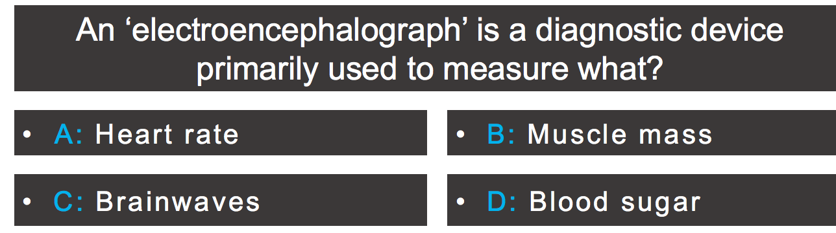
Task: Select answer B: Muscle mass
Action: click(641, 133)
